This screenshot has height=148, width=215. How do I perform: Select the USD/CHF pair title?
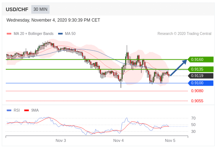[x=17, y=9]
